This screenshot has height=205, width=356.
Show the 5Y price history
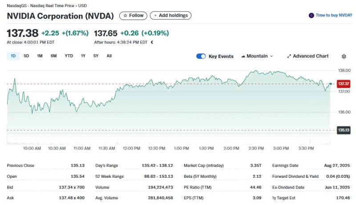(x=96, y=56)
